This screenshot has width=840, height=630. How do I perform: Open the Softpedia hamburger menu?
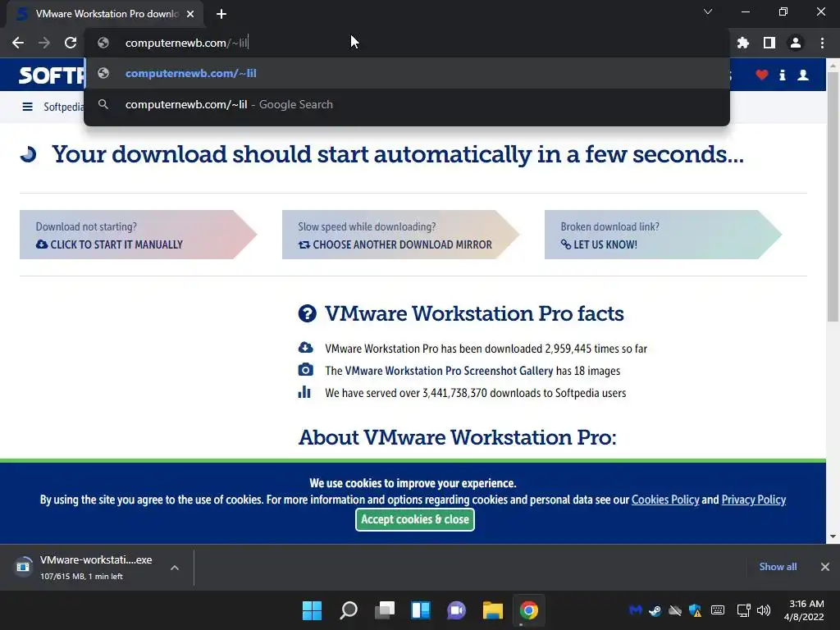click(27, 107)
